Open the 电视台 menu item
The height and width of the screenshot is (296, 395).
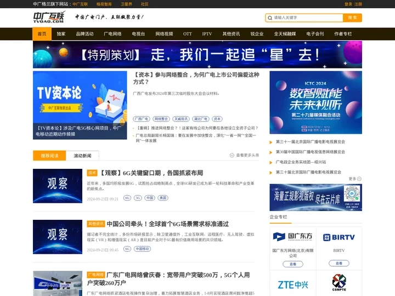138,34
